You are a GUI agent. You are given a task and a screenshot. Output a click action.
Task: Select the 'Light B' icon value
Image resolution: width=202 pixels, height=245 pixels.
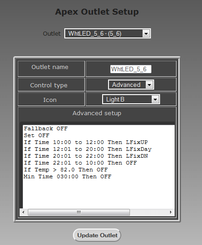click(x=115, y=99)
